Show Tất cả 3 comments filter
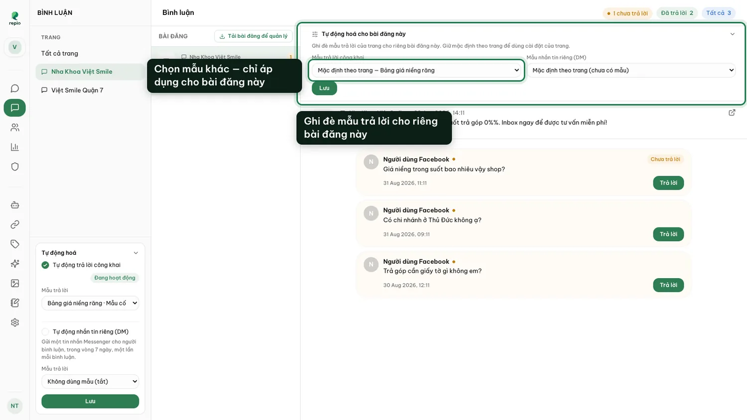 pos(719,13)
